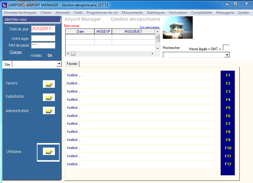Click the Mot de passe field
The width and height of the screenshot is (253, 183).
coord(43,45)
